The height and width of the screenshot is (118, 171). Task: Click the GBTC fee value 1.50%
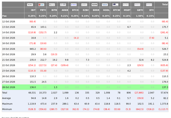click(140, 16)
